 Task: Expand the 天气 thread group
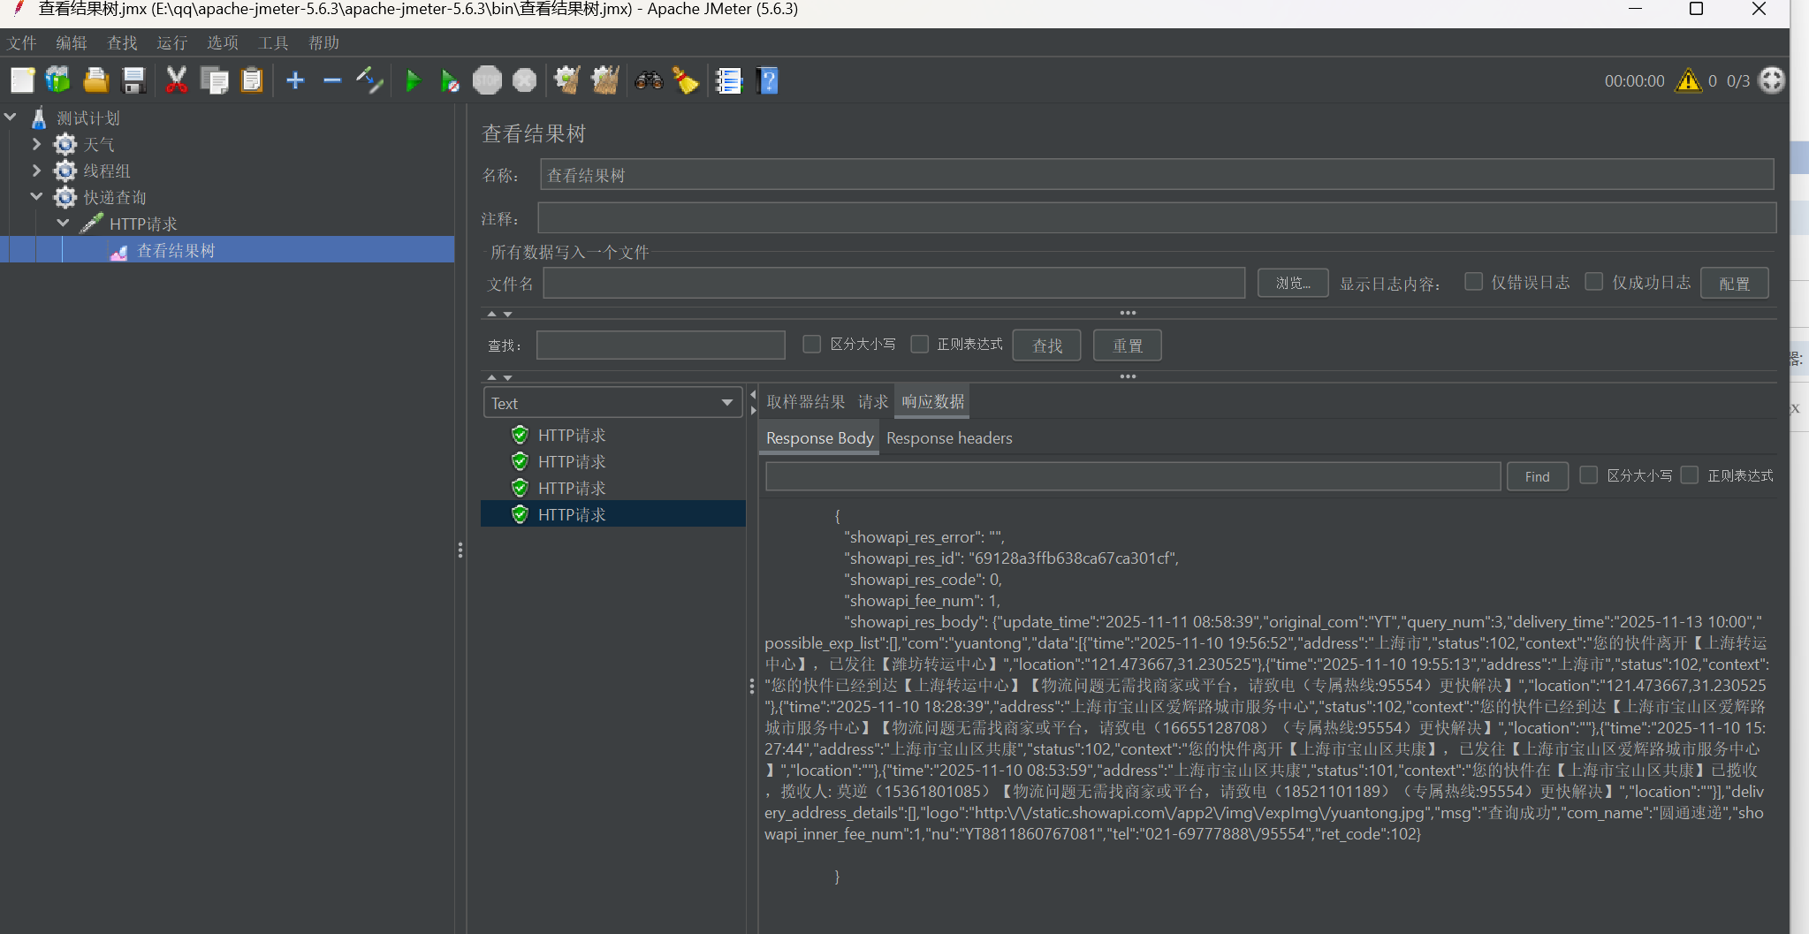click(x=36, y=144)
